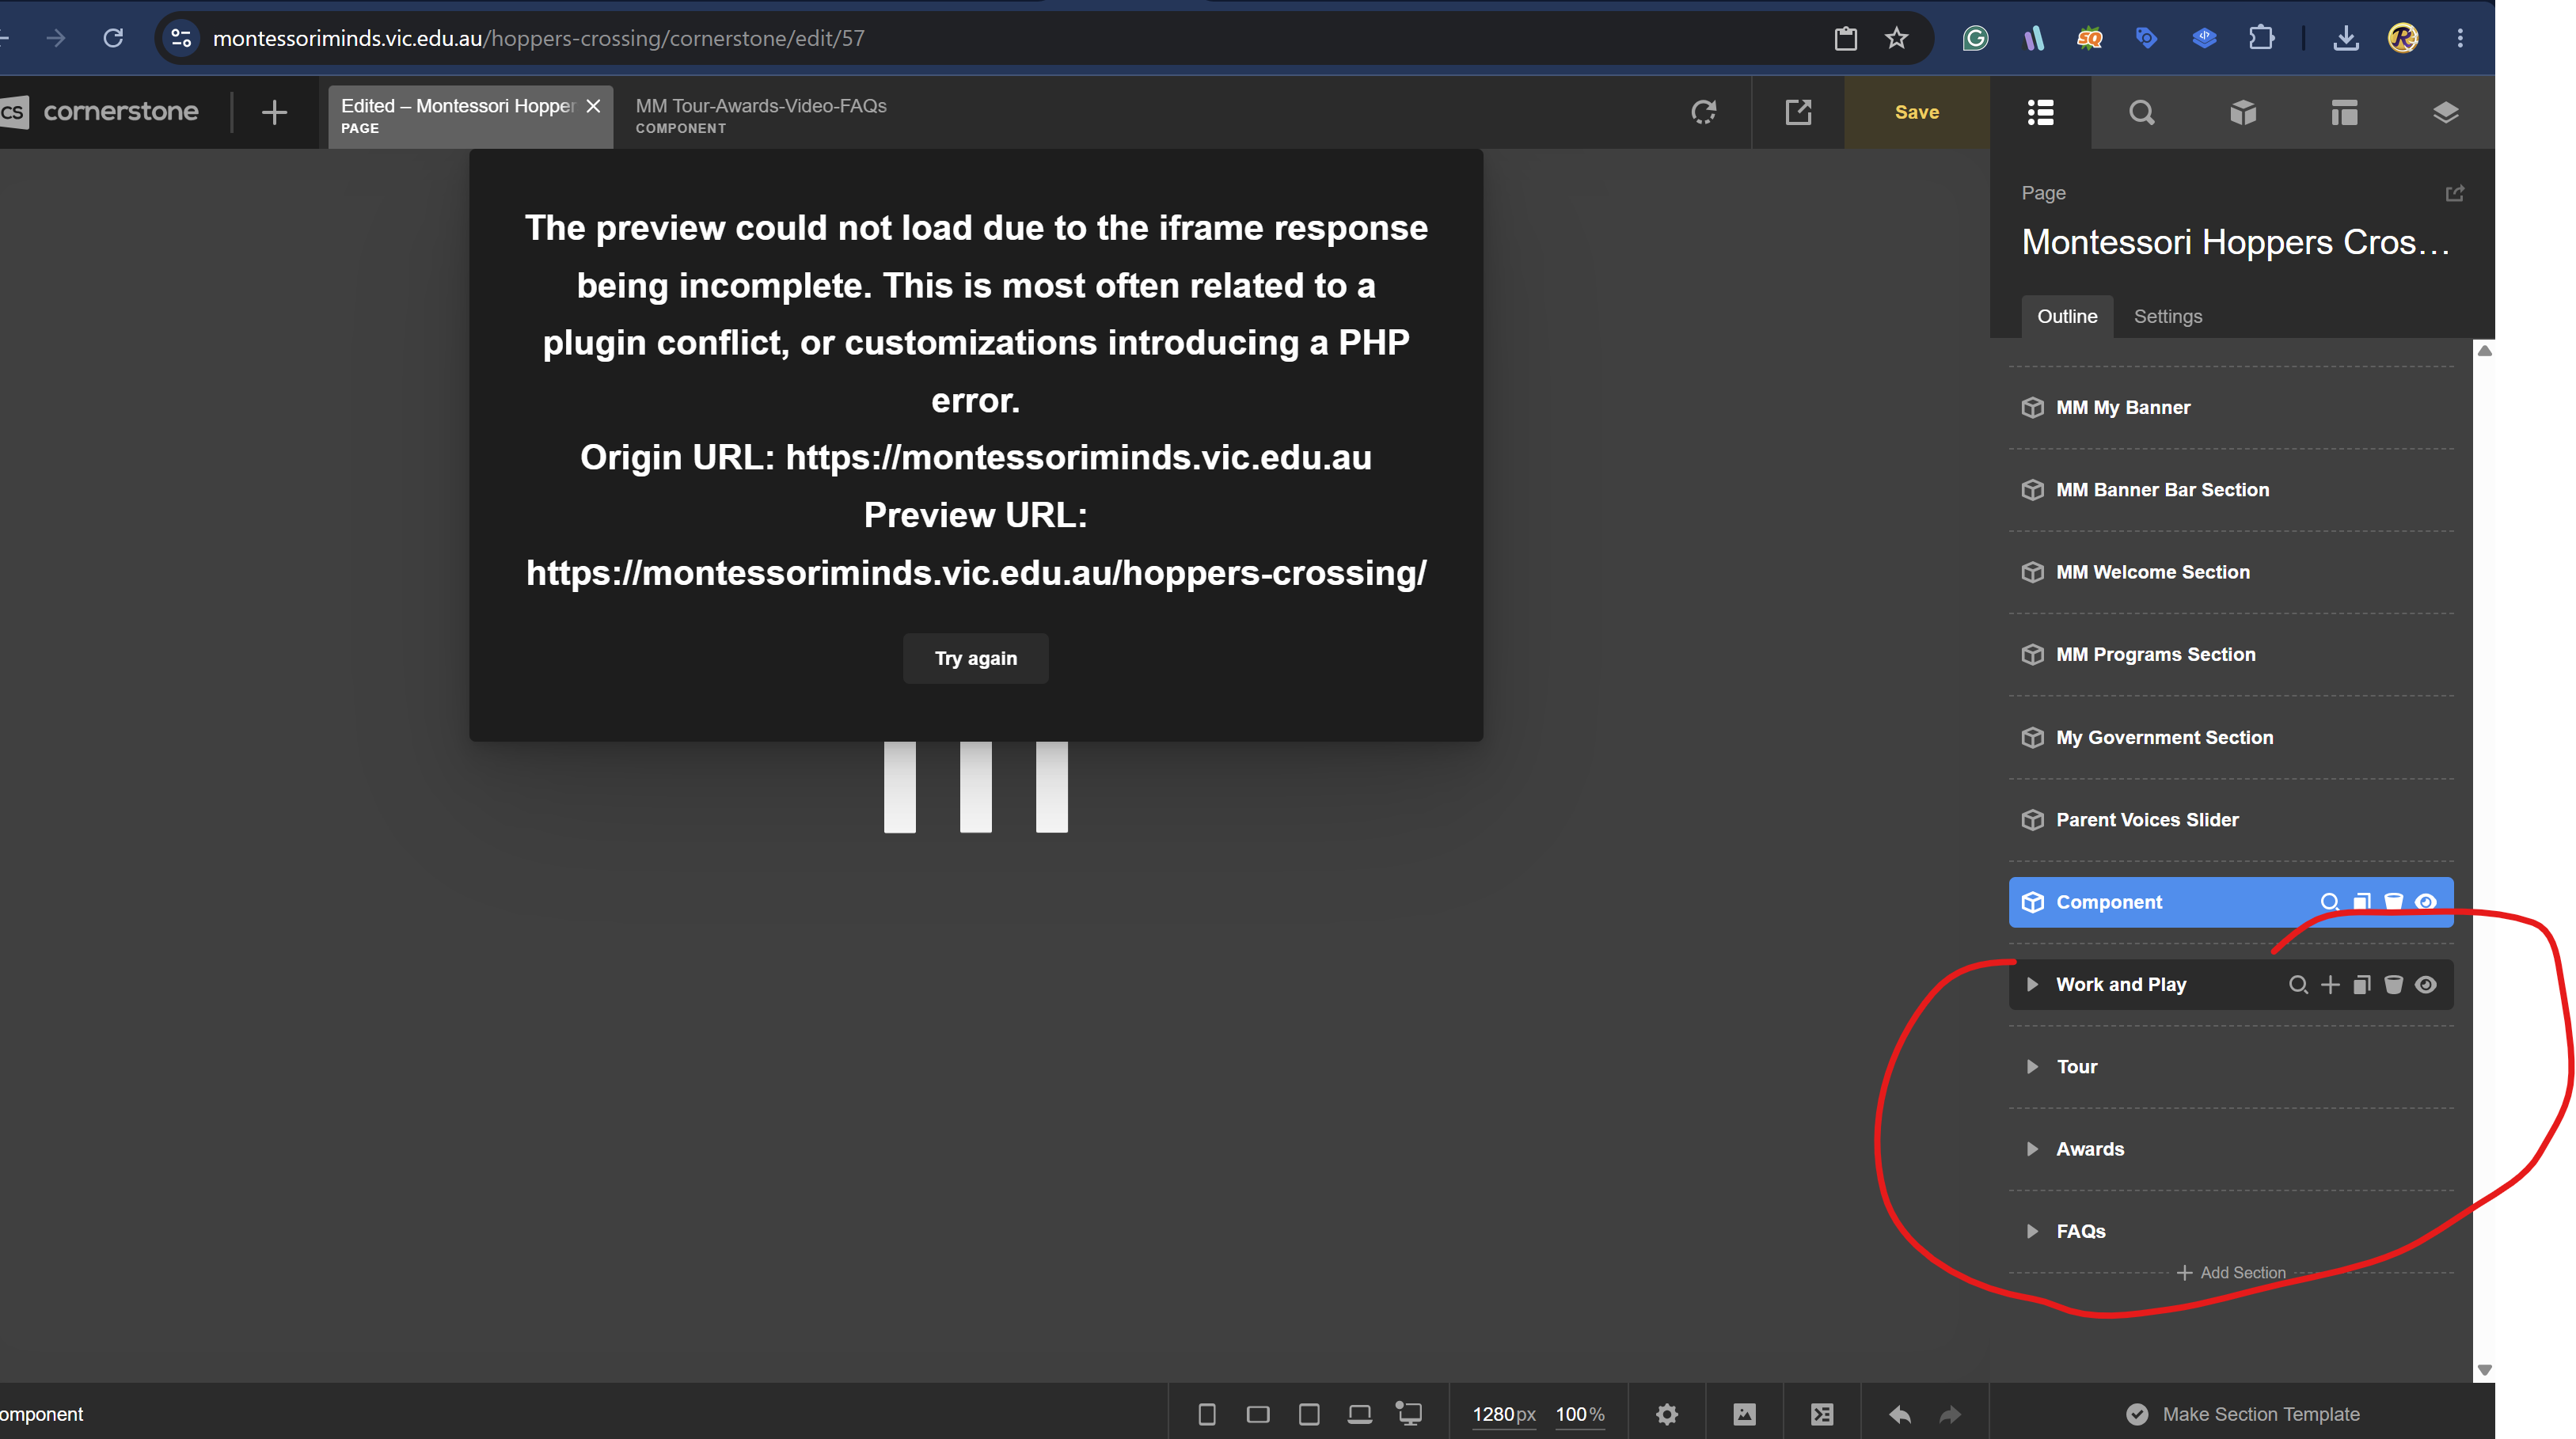Bookmark this page with the star icon
The height and width of the screenshot is (1439, 2576).
click(1896, 38)
